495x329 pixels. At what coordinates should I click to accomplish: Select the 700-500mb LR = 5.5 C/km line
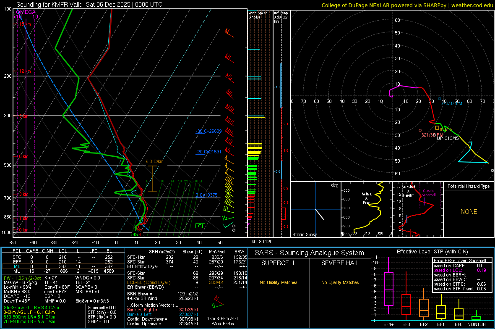point(29,321)
